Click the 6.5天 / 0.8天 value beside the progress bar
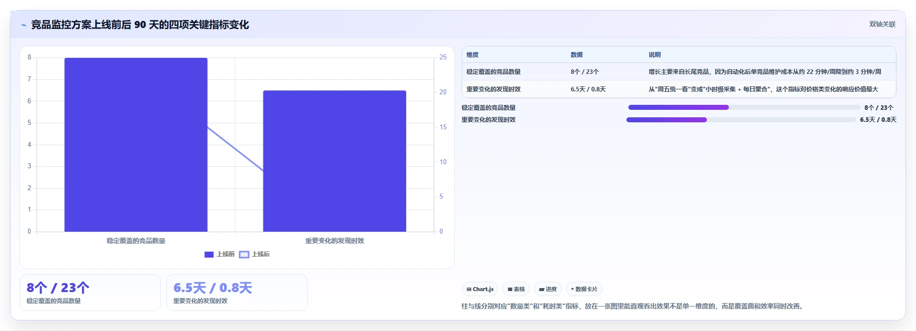This screenshot has height=331, width=916. coord(878,120)
